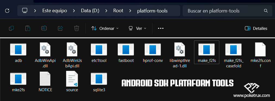Viewport: 275px width, 101px height.
Task: Click the mke2fs file name label
Action: [18, 90]
